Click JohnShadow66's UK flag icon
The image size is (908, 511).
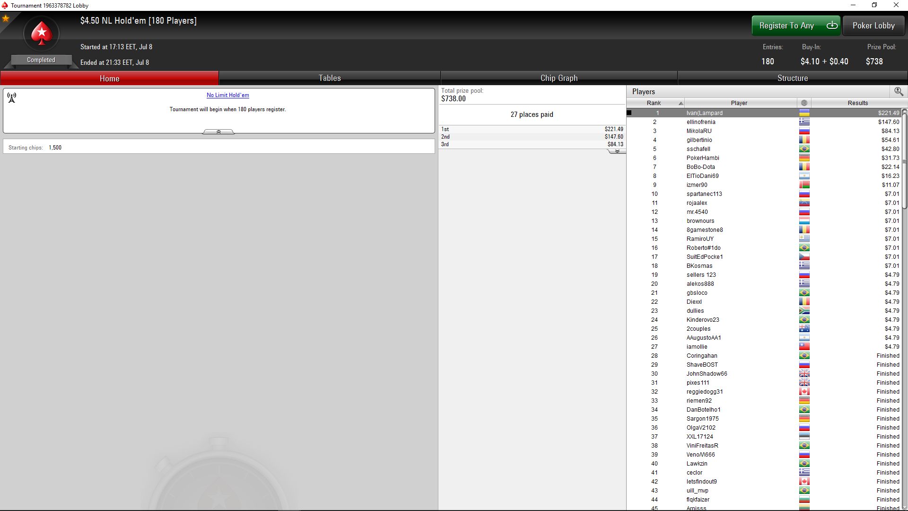[x=804, y=374]
